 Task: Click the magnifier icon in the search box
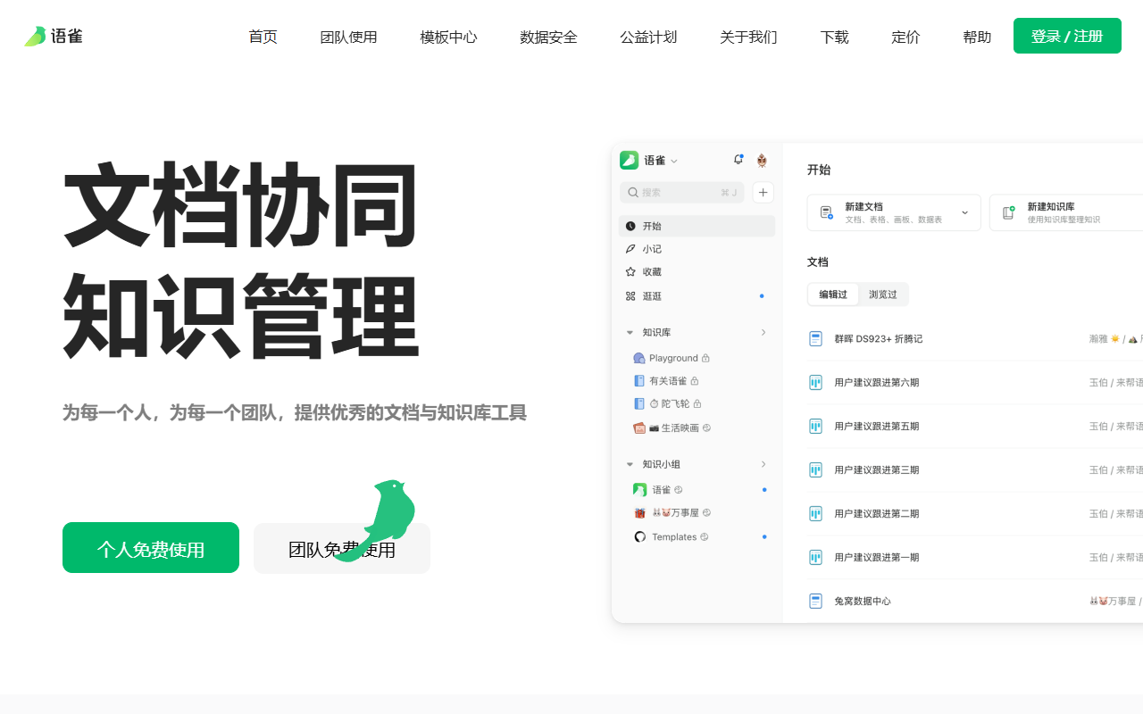(x=633, y=192)
